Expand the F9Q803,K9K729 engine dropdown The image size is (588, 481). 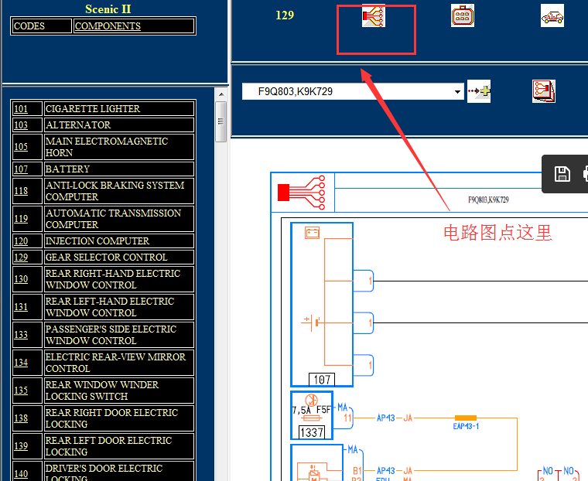pos(457,91)
